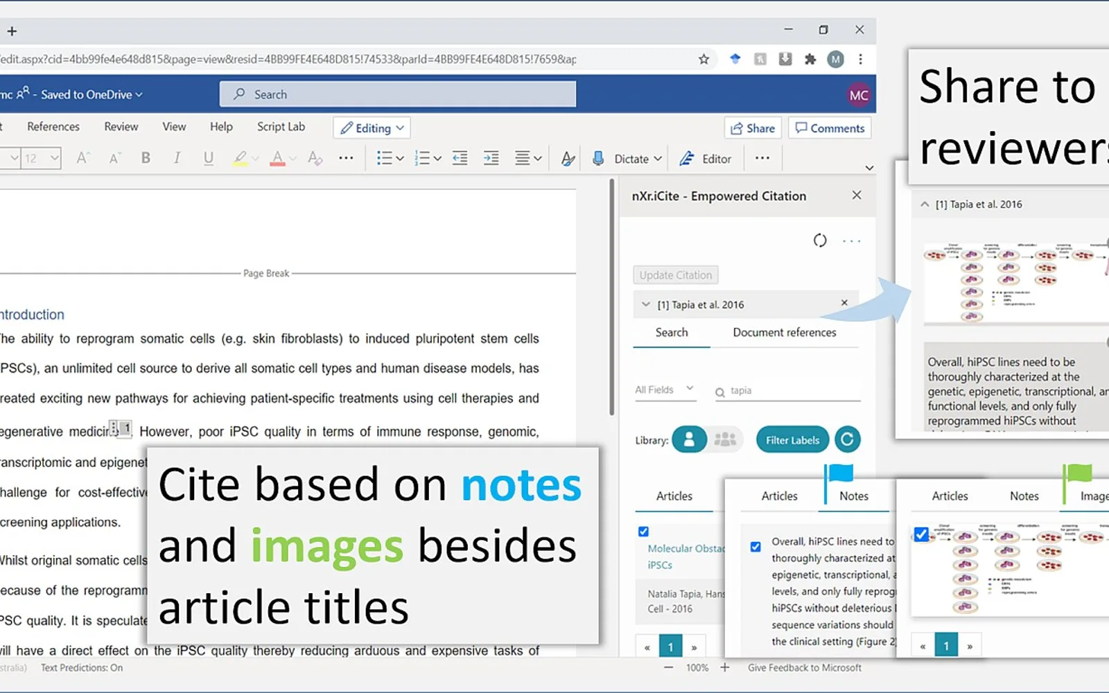This screenshot has width=1109, height=693.
Task: Select personal library icon
Action: click(689, 439)
